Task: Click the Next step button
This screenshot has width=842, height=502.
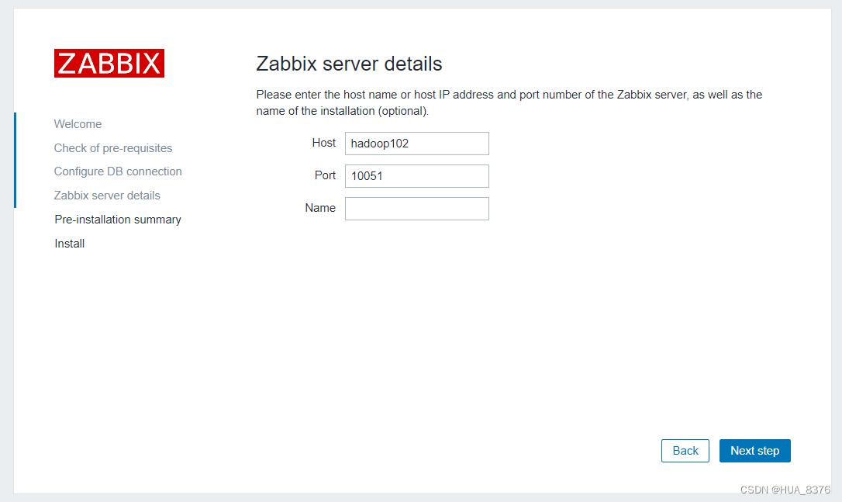Action: pyautogui.click(x=754, y=450)
